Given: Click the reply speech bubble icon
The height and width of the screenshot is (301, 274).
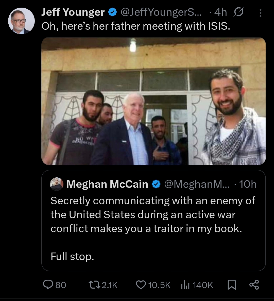Looking at the screenshot, I should click(48, 285).
